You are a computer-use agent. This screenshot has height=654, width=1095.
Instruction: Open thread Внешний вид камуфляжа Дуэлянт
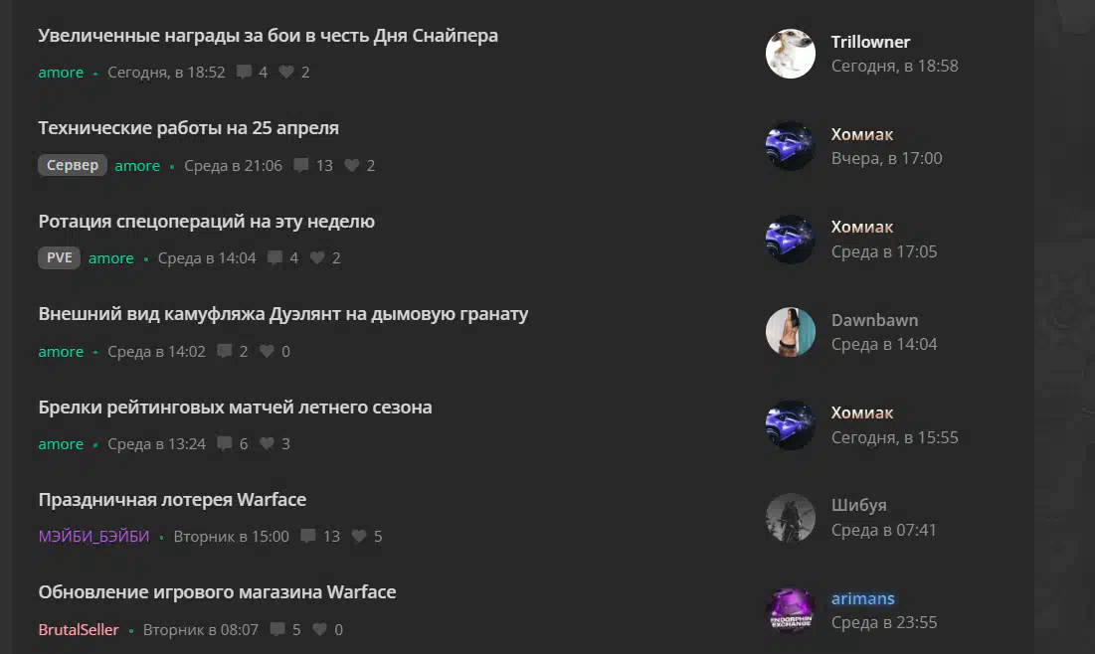(282, 314)
